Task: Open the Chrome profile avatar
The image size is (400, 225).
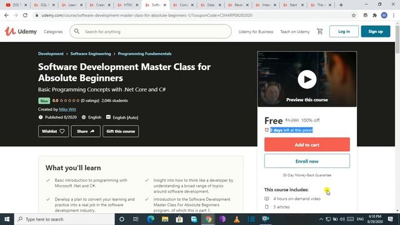Action: (384, 15)
